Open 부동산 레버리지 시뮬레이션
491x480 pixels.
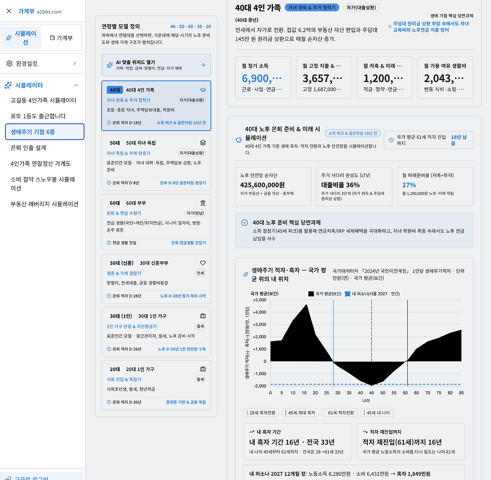point(44,204)
